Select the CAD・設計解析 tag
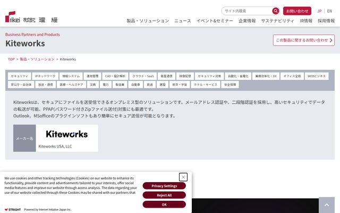 click(115, 76)
